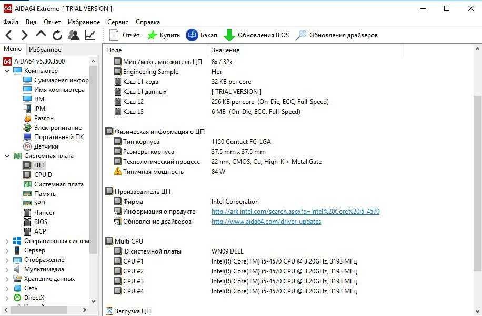The height and width of the screenshot is (316, 482).
Task: Go back with the left arrow toolbar icon
Action: point(8,35)
